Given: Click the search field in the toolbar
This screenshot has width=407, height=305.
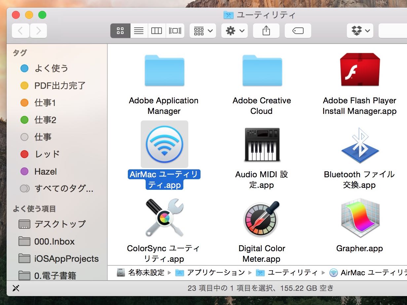Looking at the screenshot, I should click(393, 31).
